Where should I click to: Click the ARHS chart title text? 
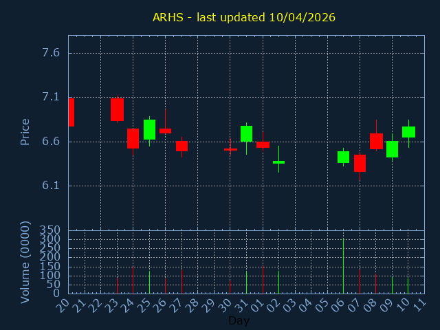[x=244, y=17]
